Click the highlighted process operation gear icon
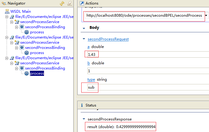Image resolution: width=209 pixels, height=132 pixels. point(27,73)
